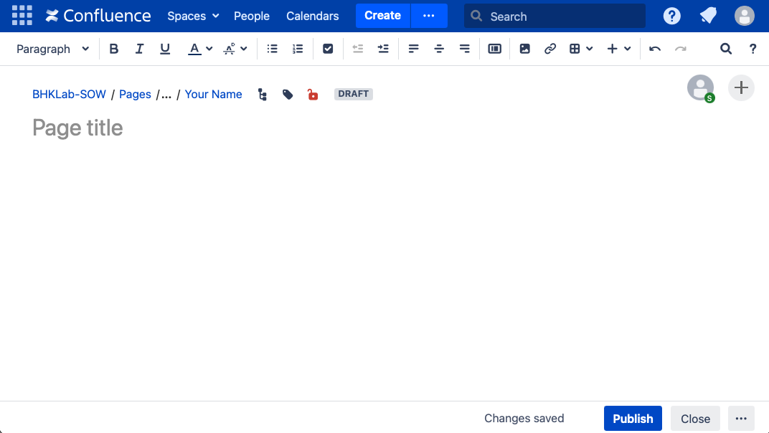Toggle italic text formatting

click(x=139, y=49)
